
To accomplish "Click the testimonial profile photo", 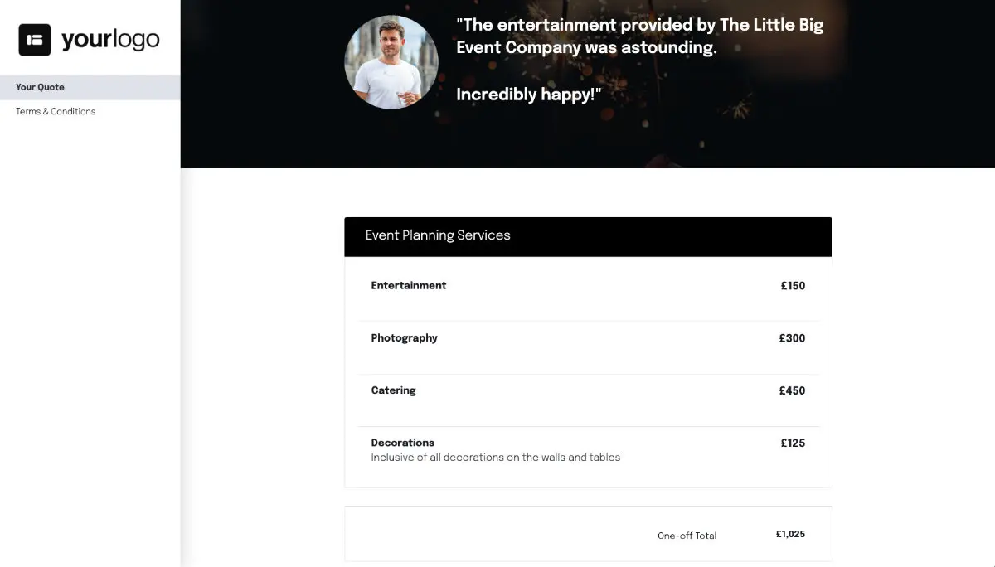I will (x=391, y=61).
